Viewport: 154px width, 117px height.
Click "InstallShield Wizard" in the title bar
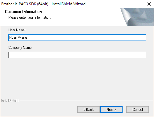(x=69, y=4)
